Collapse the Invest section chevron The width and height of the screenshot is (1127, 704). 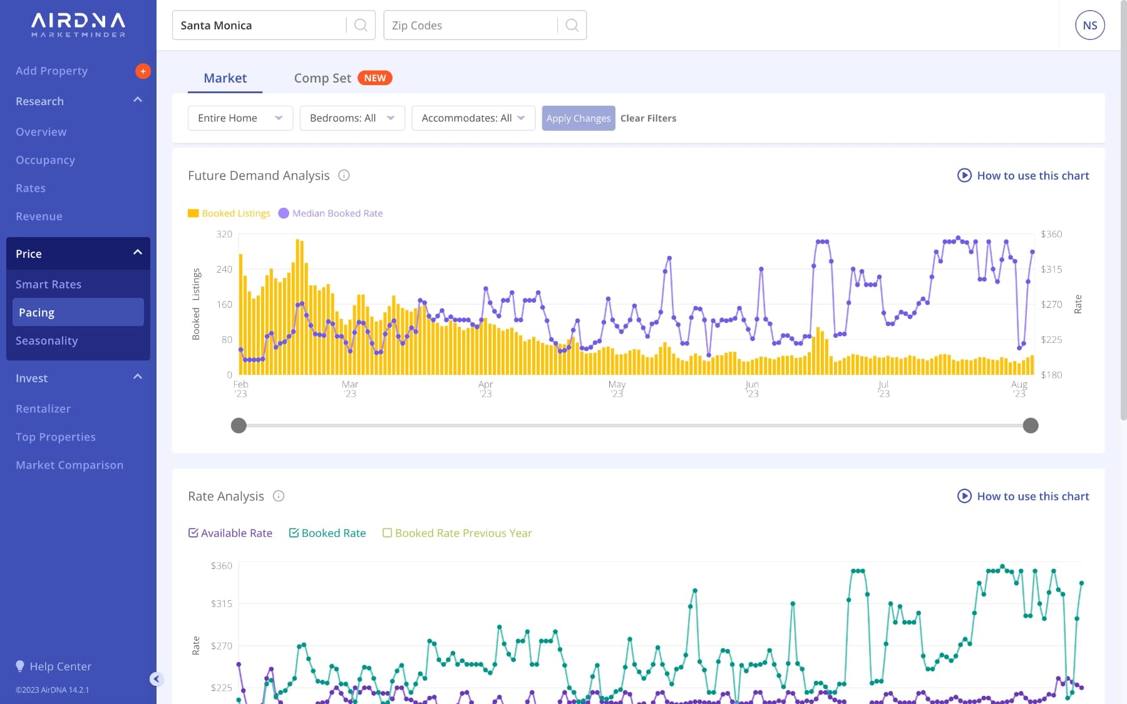point(138,377)
